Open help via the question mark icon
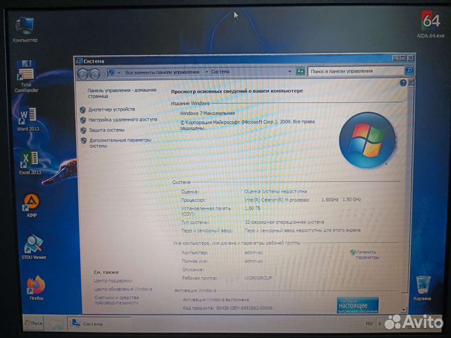451x338 pixels. click(403, 83)
